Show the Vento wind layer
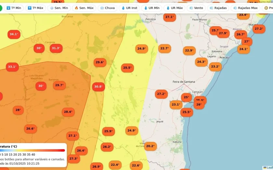 (196, 8)
